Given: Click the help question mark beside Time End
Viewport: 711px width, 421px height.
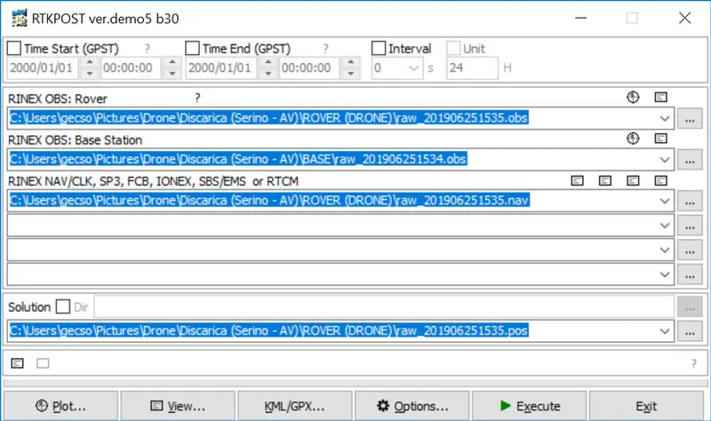Looking at the screenshot, I should pyautogui.click(x=325, y=49).
